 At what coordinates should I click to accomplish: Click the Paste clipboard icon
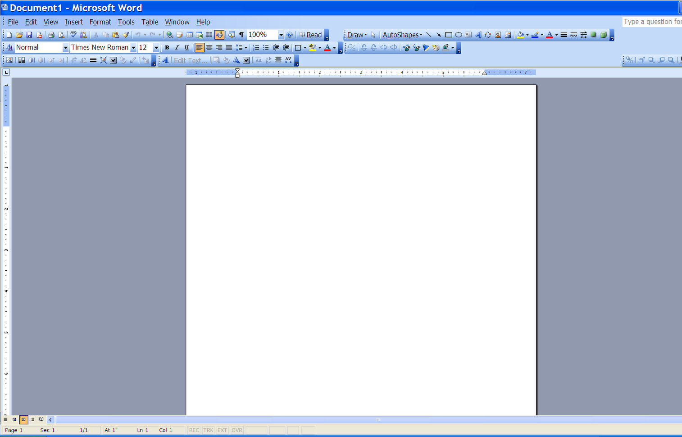pos(116,35)
